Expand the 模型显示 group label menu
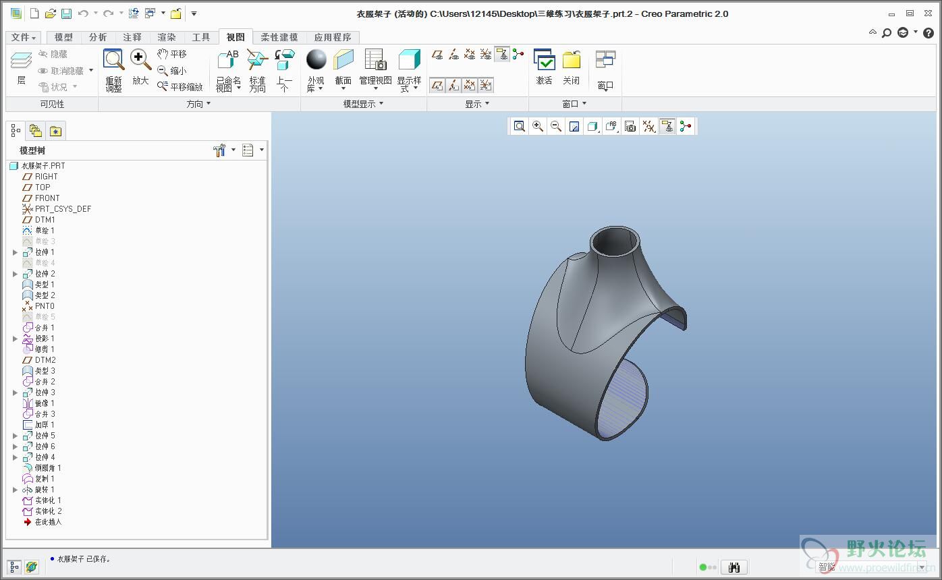Image resolution: width=942 pixels, height=580 pixels. [363, 104]
